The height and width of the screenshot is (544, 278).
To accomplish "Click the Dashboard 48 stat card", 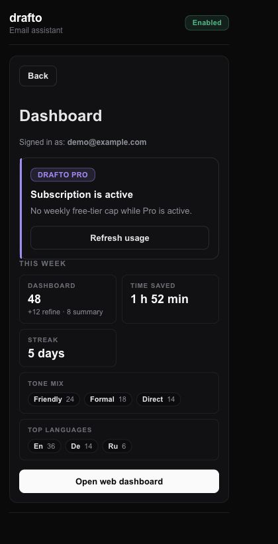I will click(x=68, y=299).
